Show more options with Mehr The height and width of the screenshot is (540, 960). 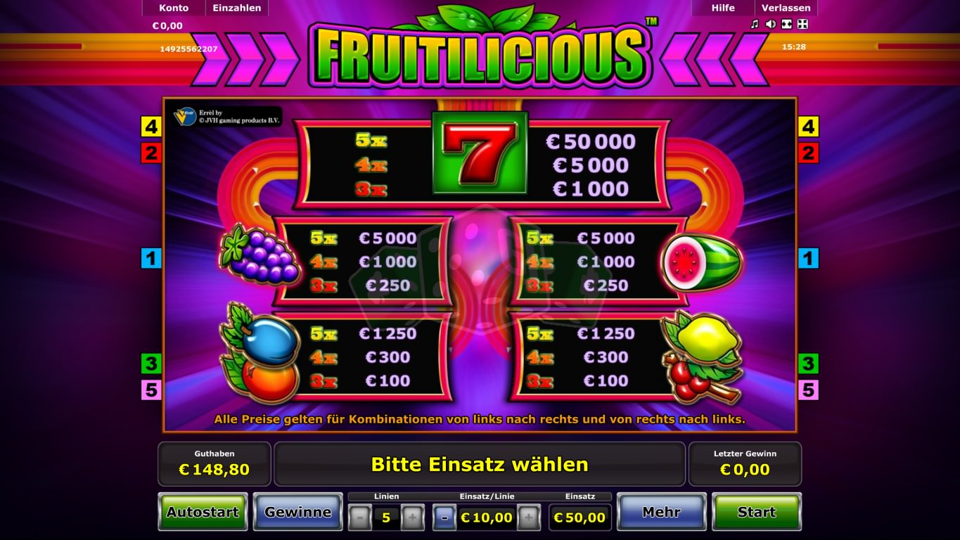pos(662,512)
